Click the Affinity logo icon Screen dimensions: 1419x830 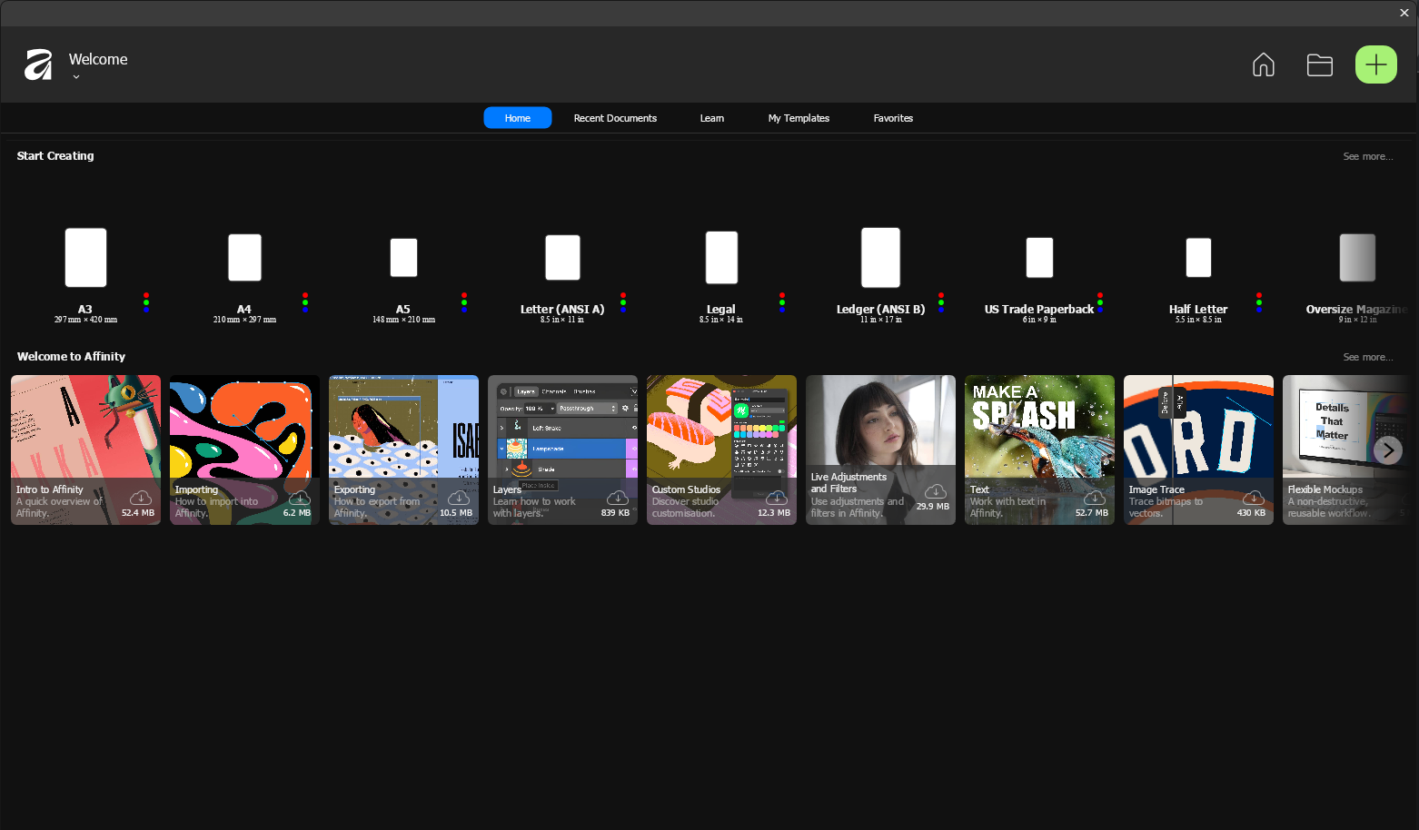pyautogui.click(x=38, y=64)
